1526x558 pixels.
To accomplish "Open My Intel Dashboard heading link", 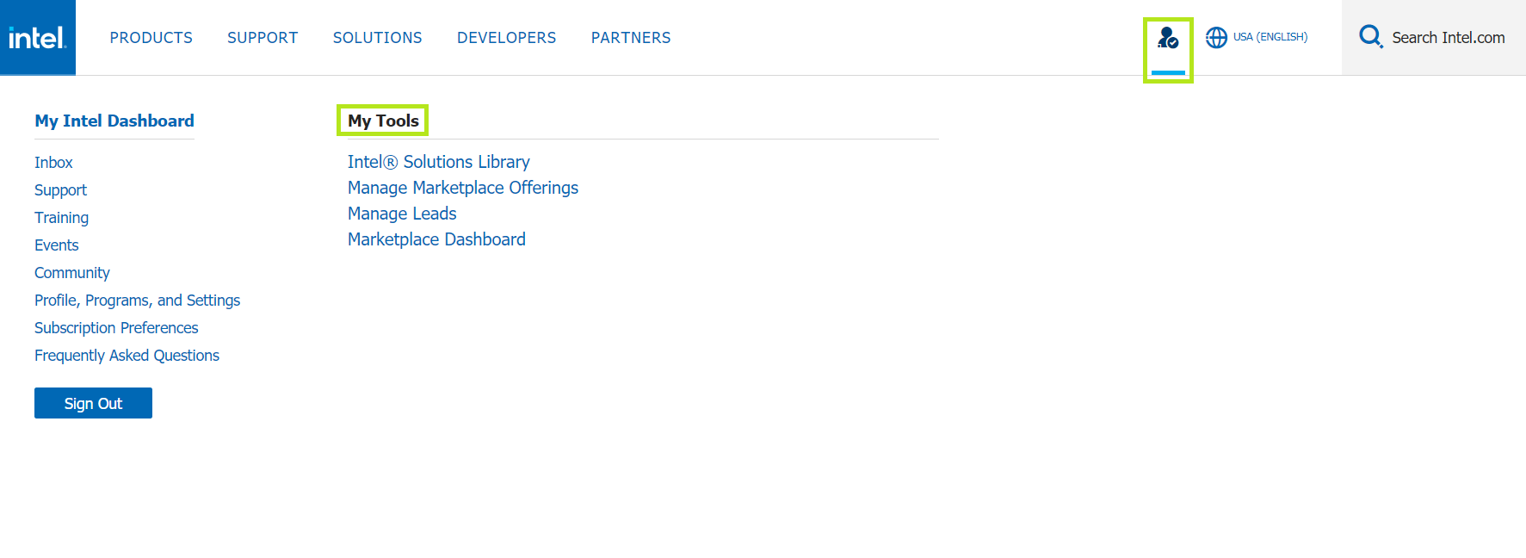I will coord(114,121).
